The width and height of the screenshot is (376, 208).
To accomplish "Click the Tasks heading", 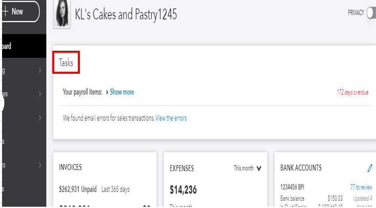I will pyautogui.click(x=66, y=63).
